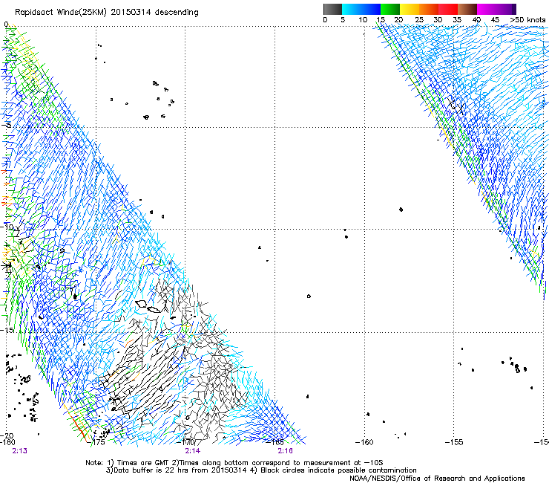The width and height of the screenshot is (549, 483).
Task: Click the -160 longitude axis label
Action: point(364,442)
